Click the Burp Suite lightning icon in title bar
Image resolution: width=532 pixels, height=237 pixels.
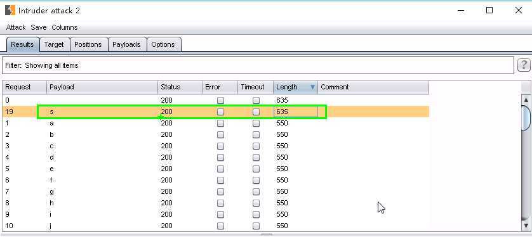click(10, 11)
